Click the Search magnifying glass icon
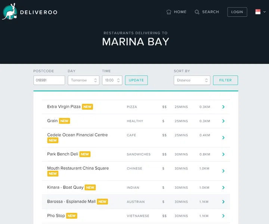Screen dimensions: 269x224 [x=197, y=12]
